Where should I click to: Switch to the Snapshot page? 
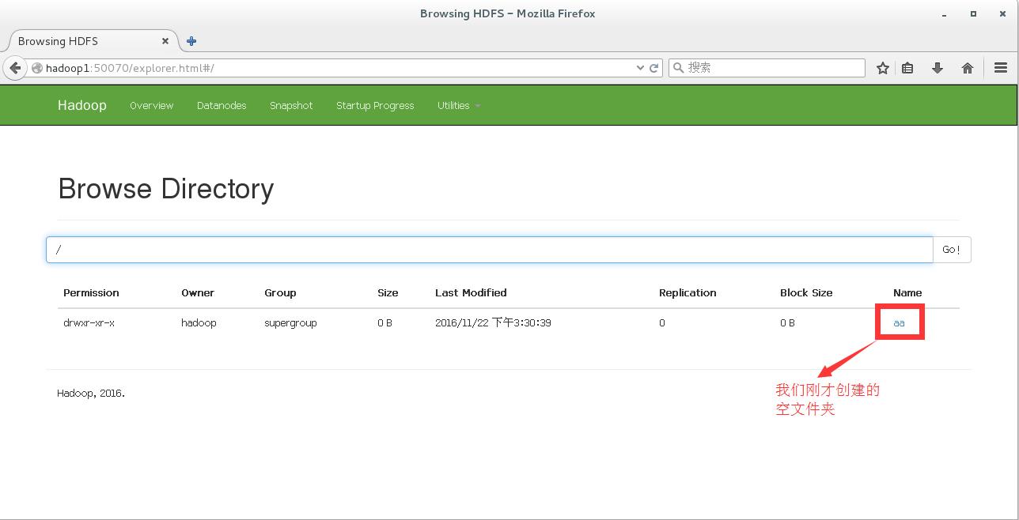pyautogui.click(x=291, y=105)
